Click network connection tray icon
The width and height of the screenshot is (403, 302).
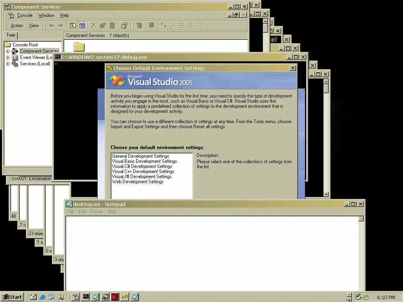click(x=358, y=297)
